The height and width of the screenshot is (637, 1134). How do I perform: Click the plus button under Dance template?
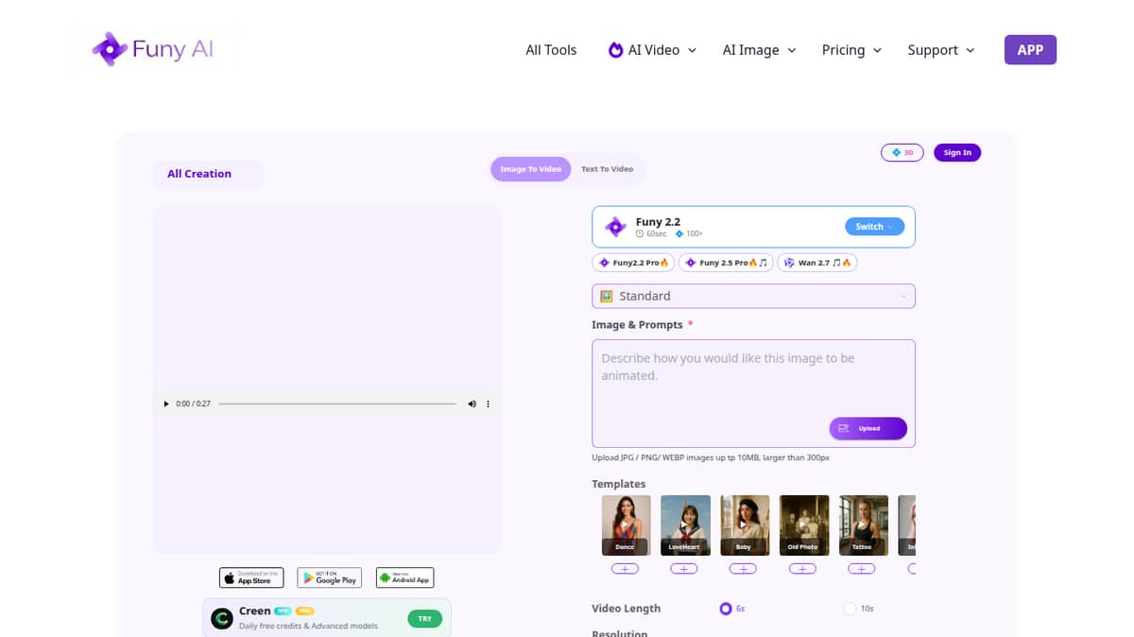pyautogui.click(x=625, y=569)
